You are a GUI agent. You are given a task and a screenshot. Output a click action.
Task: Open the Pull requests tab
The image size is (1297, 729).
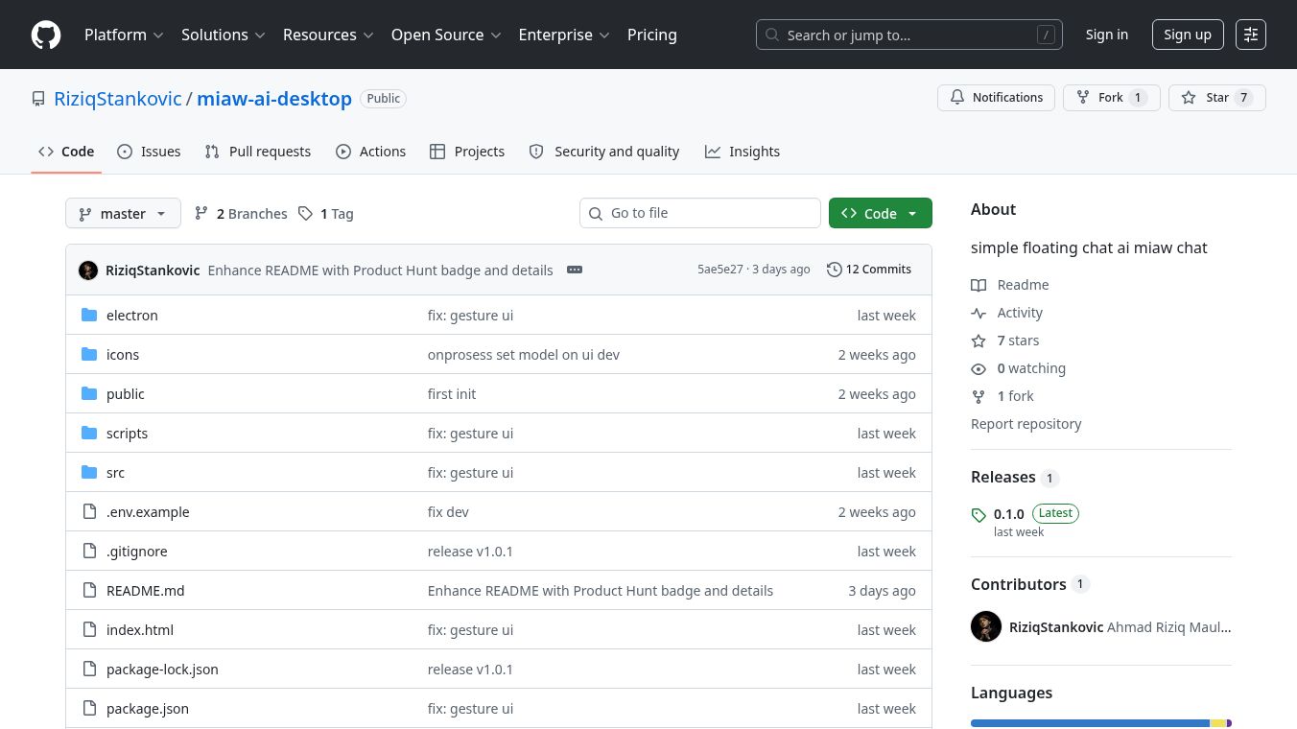tap(258, 152)
